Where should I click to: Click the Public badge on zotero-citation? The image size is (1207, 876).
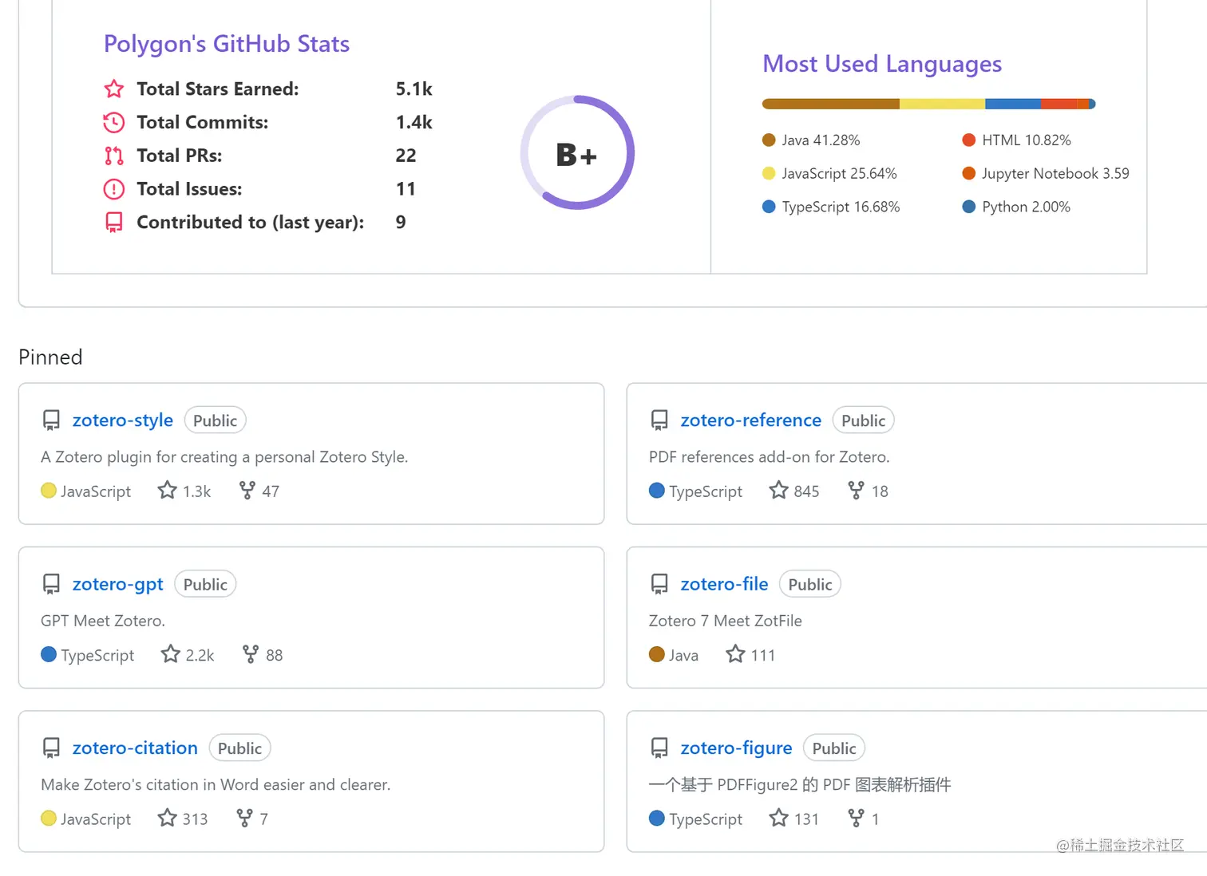click(239, 748)
